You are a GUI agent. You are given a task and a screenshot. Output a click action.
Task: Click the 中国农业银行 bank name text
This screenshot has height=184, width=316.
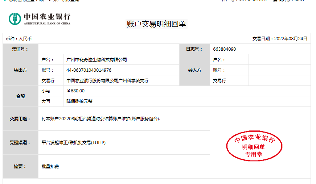(x=47, y=17)
